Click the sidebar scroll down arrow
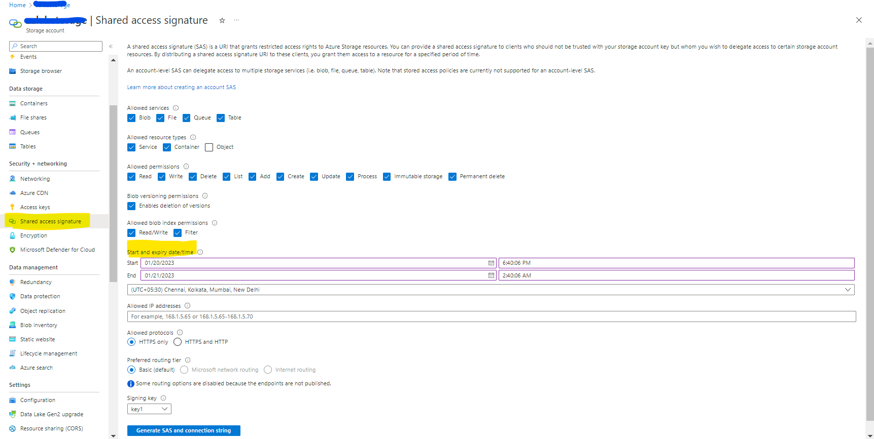The height and width of the screenshot is (439, 874). [113, 435]
